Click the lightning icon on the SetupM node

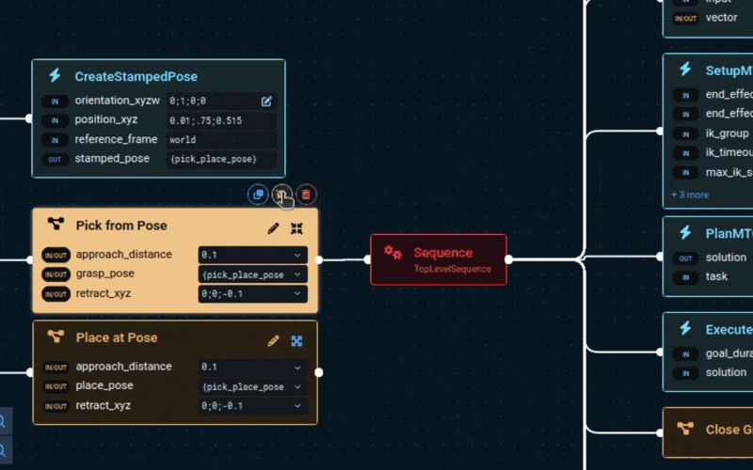[x=685, y=69]
